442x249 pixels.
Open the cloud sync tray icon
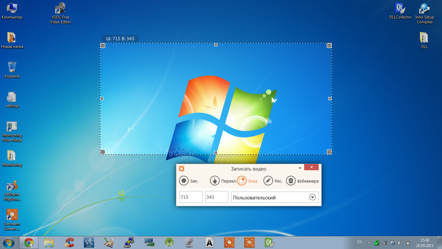392,243
